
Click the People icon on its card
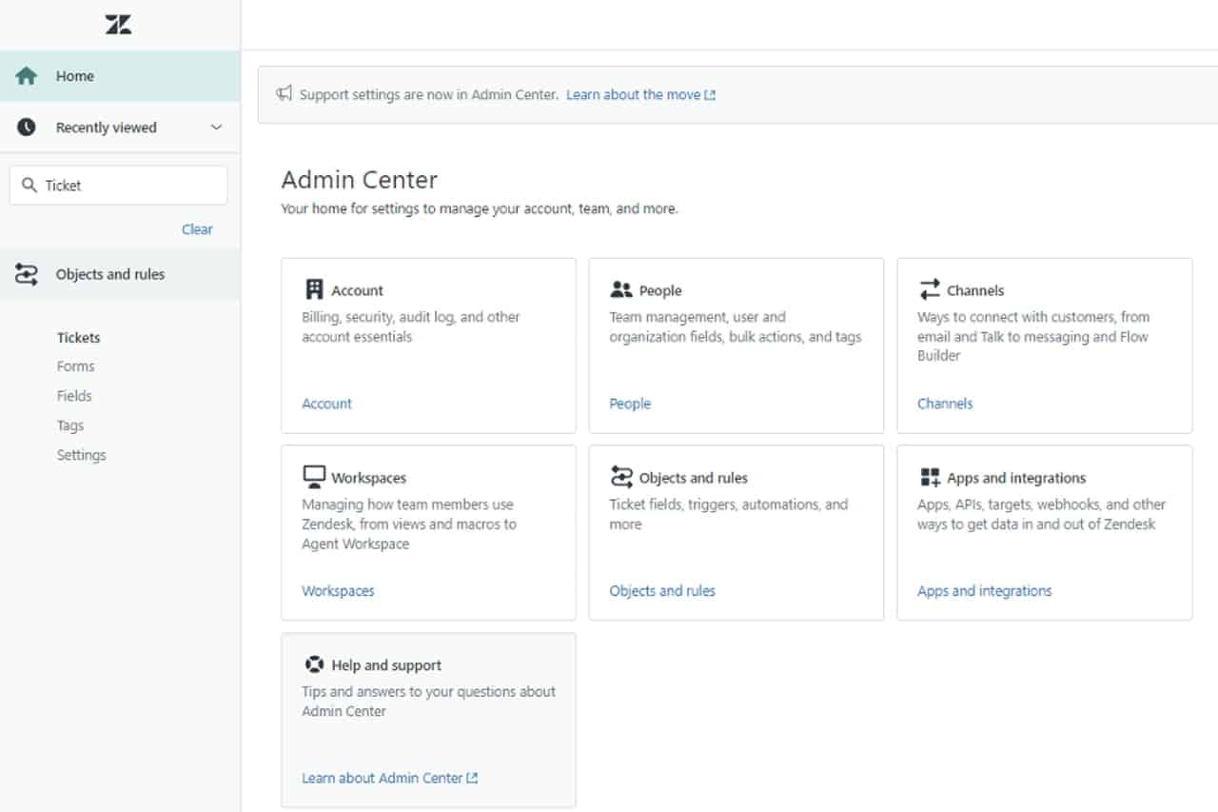623,289
